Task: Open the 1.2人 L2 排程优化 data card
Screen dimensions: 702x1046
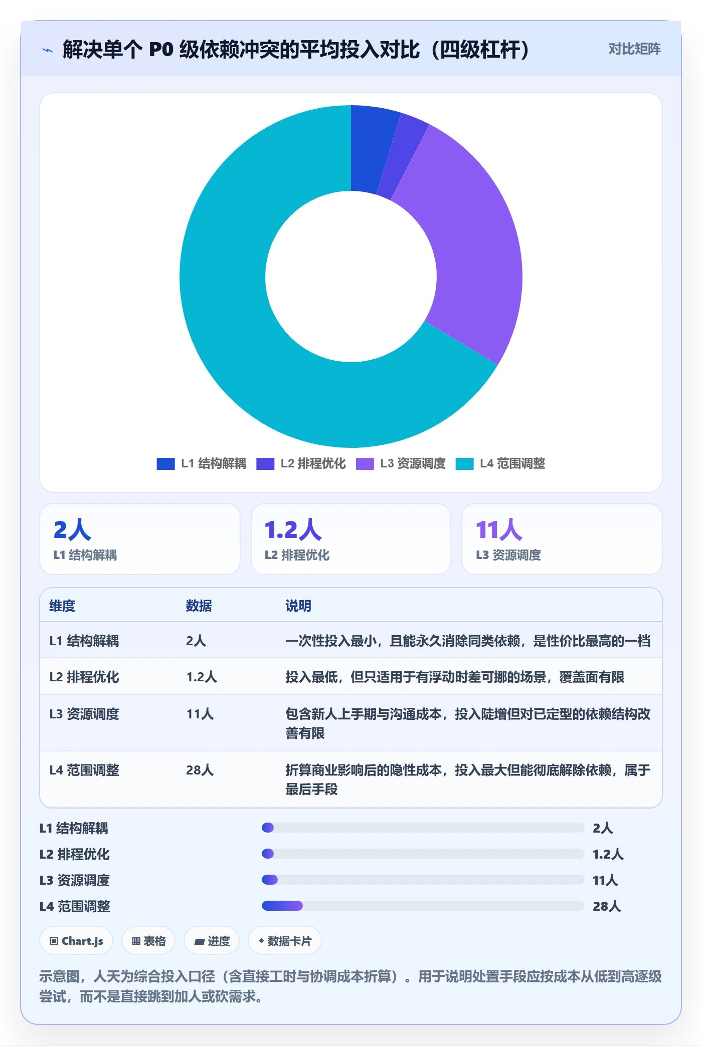Action: click(x=351, y=539)
